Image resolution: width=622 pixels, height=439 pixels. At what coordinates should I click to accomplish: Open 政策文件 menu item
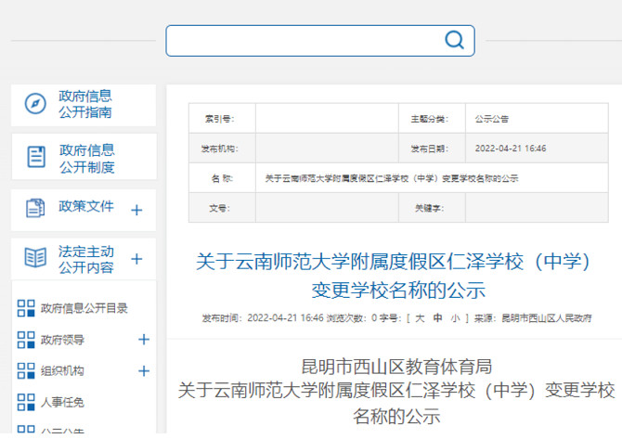[86, 206]
